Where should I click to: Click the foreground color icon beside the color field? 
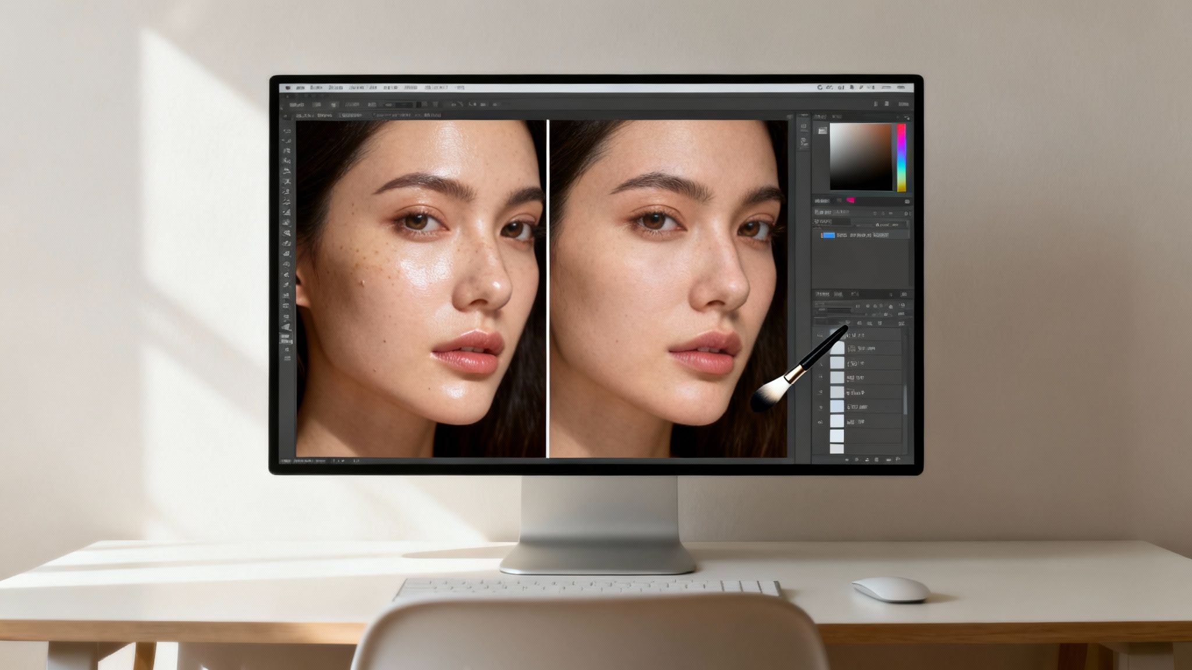tap(822, 131)
